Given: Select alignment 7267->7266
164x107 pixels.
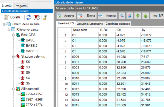Looking at the screenshot, I should coord(34,100).
